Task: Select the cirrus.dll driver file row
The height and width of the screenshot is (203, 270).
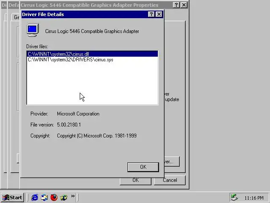Action: 92,54
